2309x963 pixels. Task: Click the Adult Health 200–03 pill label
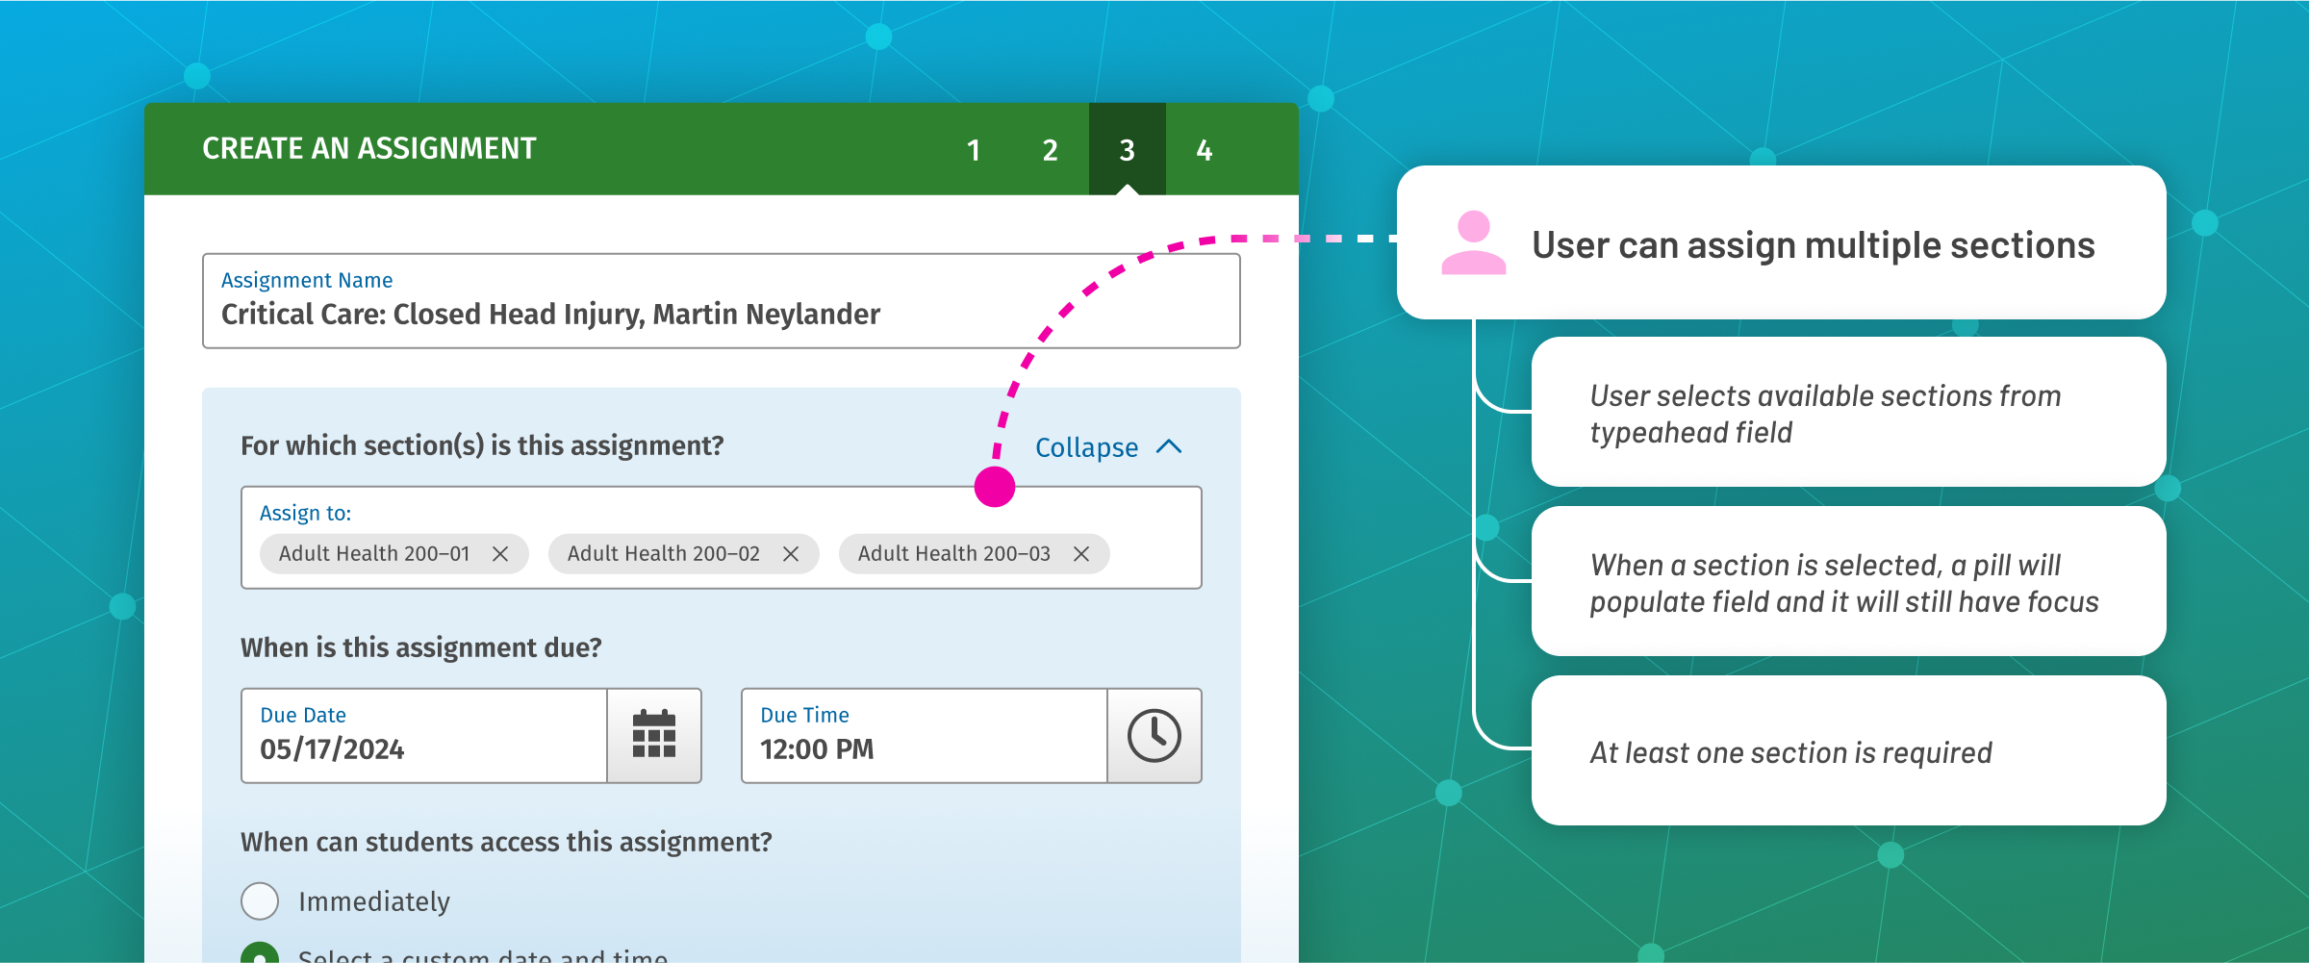[954, 554]
